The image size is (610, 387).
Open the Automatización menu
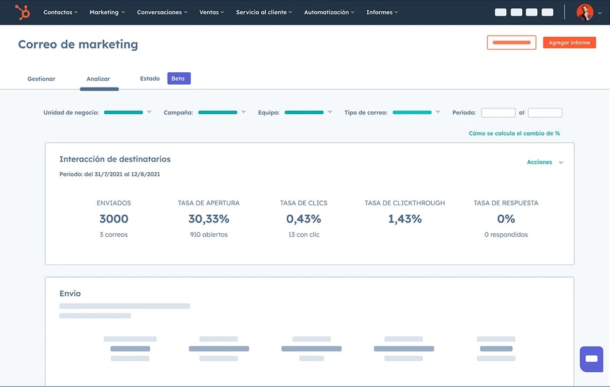pos(329,12)
